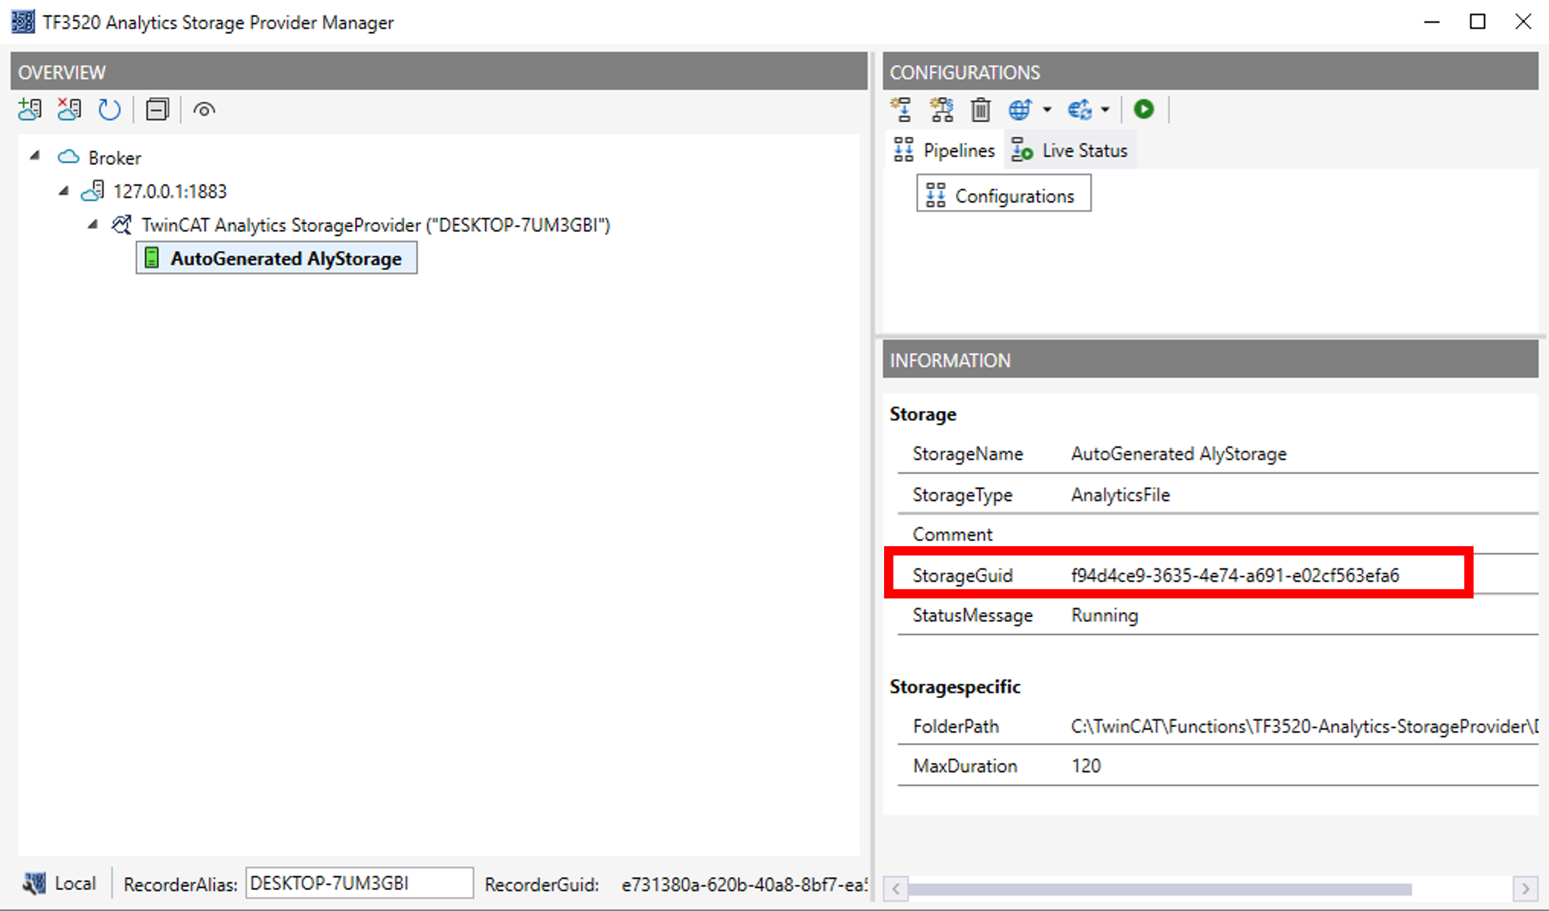Select the 127.0.0.1:1883 broker entry
Screen dimensions: 1549x911
(169, 192)
